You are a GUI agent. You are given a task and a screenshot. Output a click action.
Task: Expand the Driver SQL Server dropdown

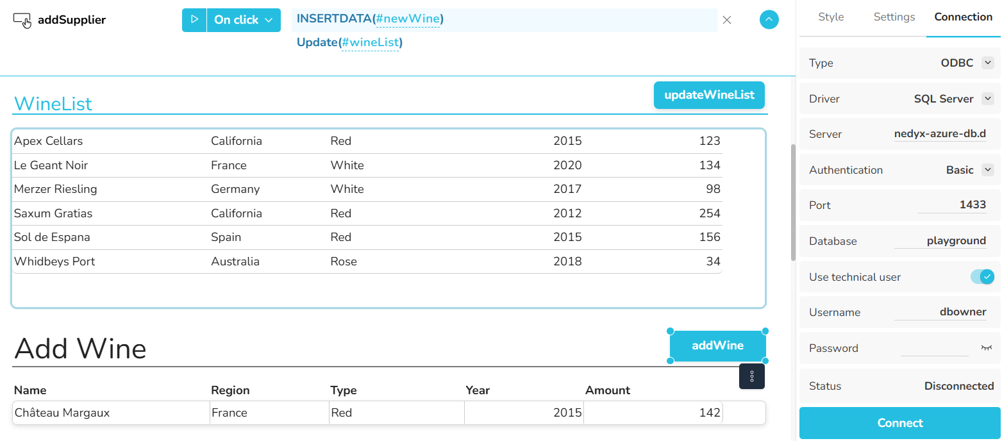point(988,99)
